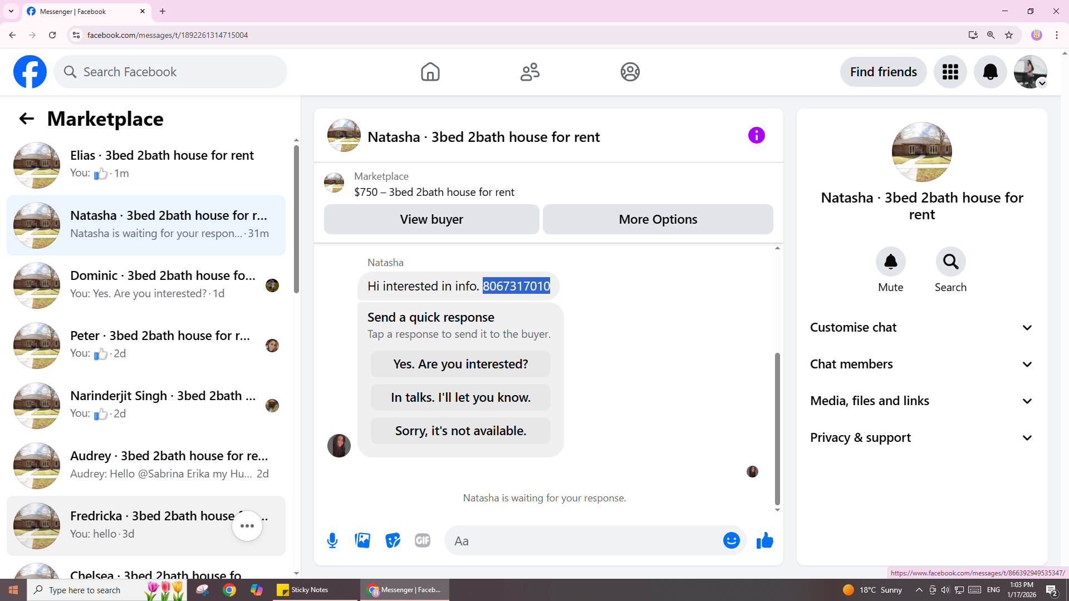Image resolution: width=1069 pixels, height=601 pixels.
Task: Send a thumbs-up like
Action: 764,540
